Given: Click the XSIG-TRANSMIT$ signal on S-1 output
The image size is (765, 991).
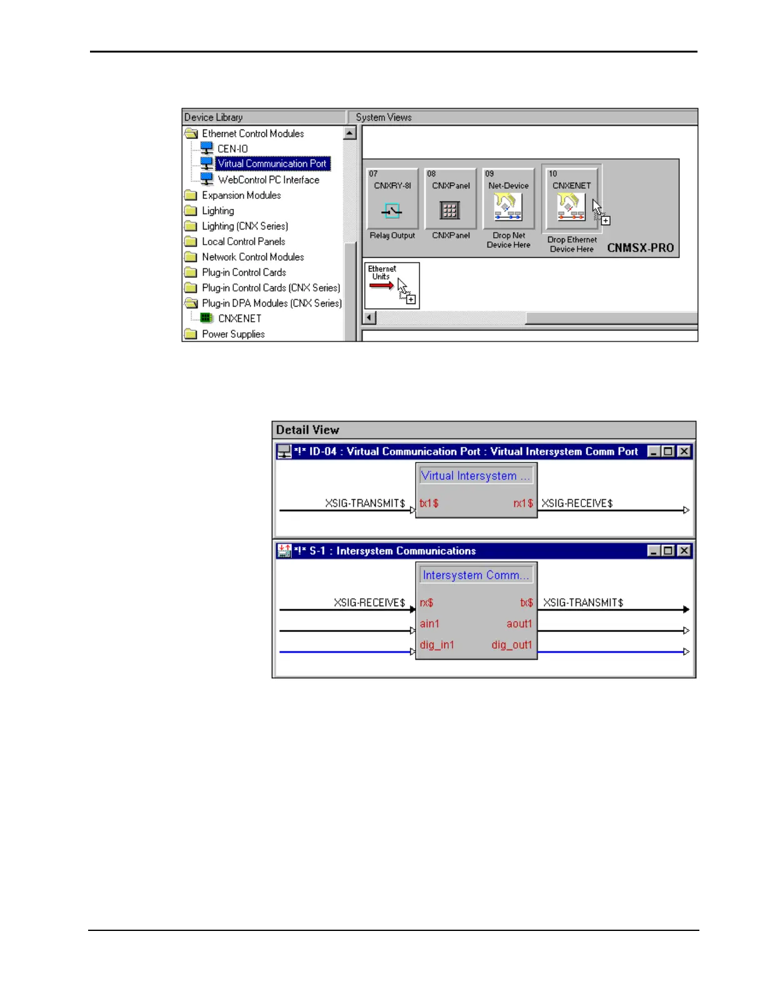Looking at the screenshot, I should [x=583, y=603].
